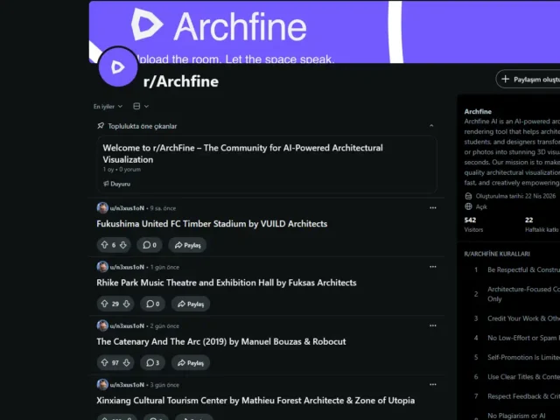Screen dimensions: 560x420
Task: Expand rule 6 'Use Clear Titles & Context'
Action: click(x=516, y=377)
